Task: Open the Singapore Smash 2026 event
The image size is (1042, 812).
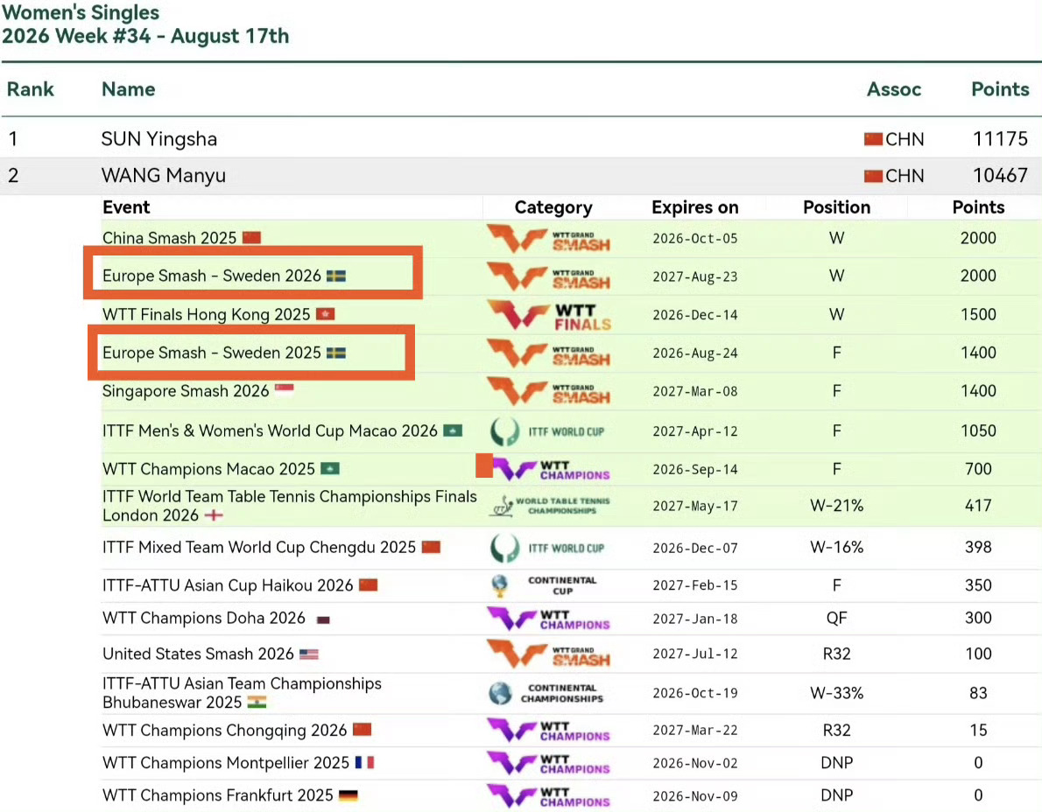Action: click(x=186, y=391)
